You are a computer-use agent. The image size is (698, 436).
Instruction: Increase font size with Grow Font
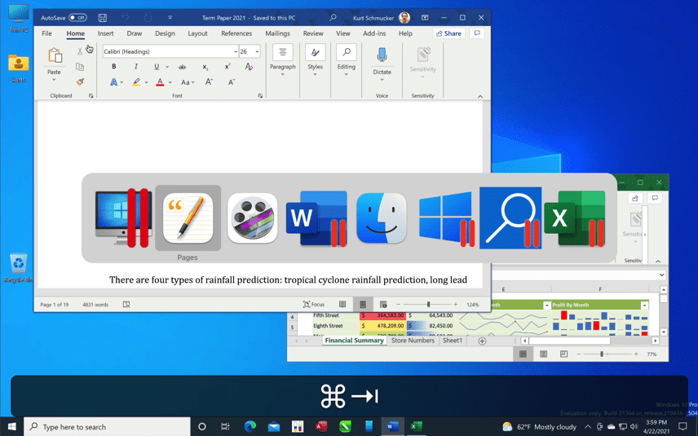209,81
